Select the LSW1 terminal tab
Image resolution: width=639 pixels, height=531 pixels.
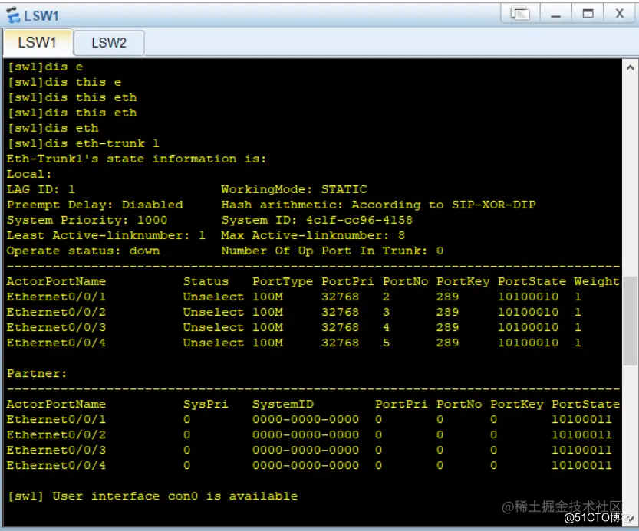(37, 42)
